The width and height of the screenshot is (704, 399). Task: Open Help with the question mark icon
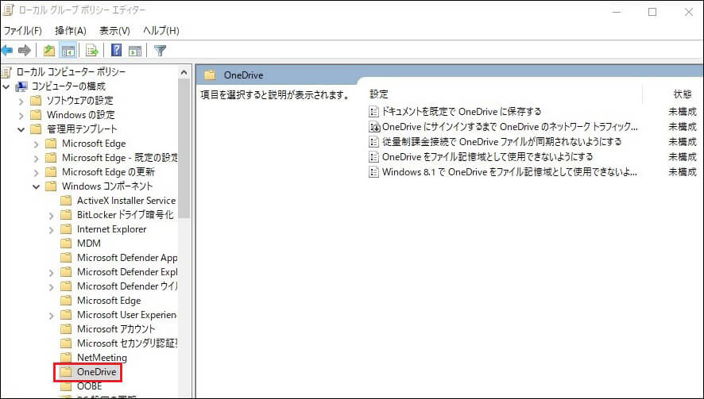[116, 50]
